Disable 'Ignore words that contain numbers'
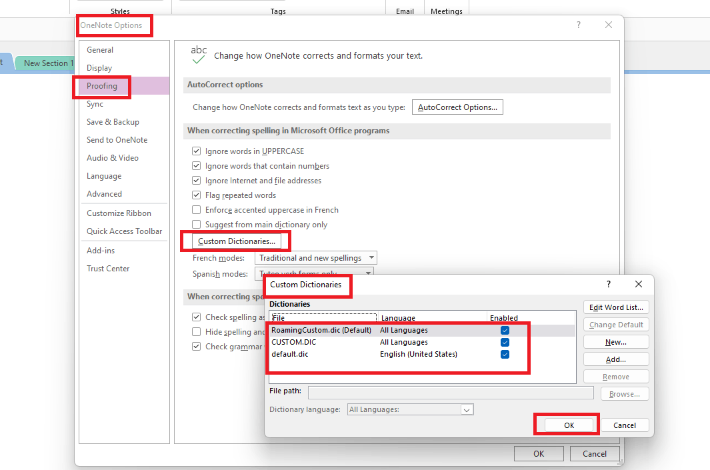Viewport: 710px width, 470px height. pyautogui.click(x=197, y=165)
